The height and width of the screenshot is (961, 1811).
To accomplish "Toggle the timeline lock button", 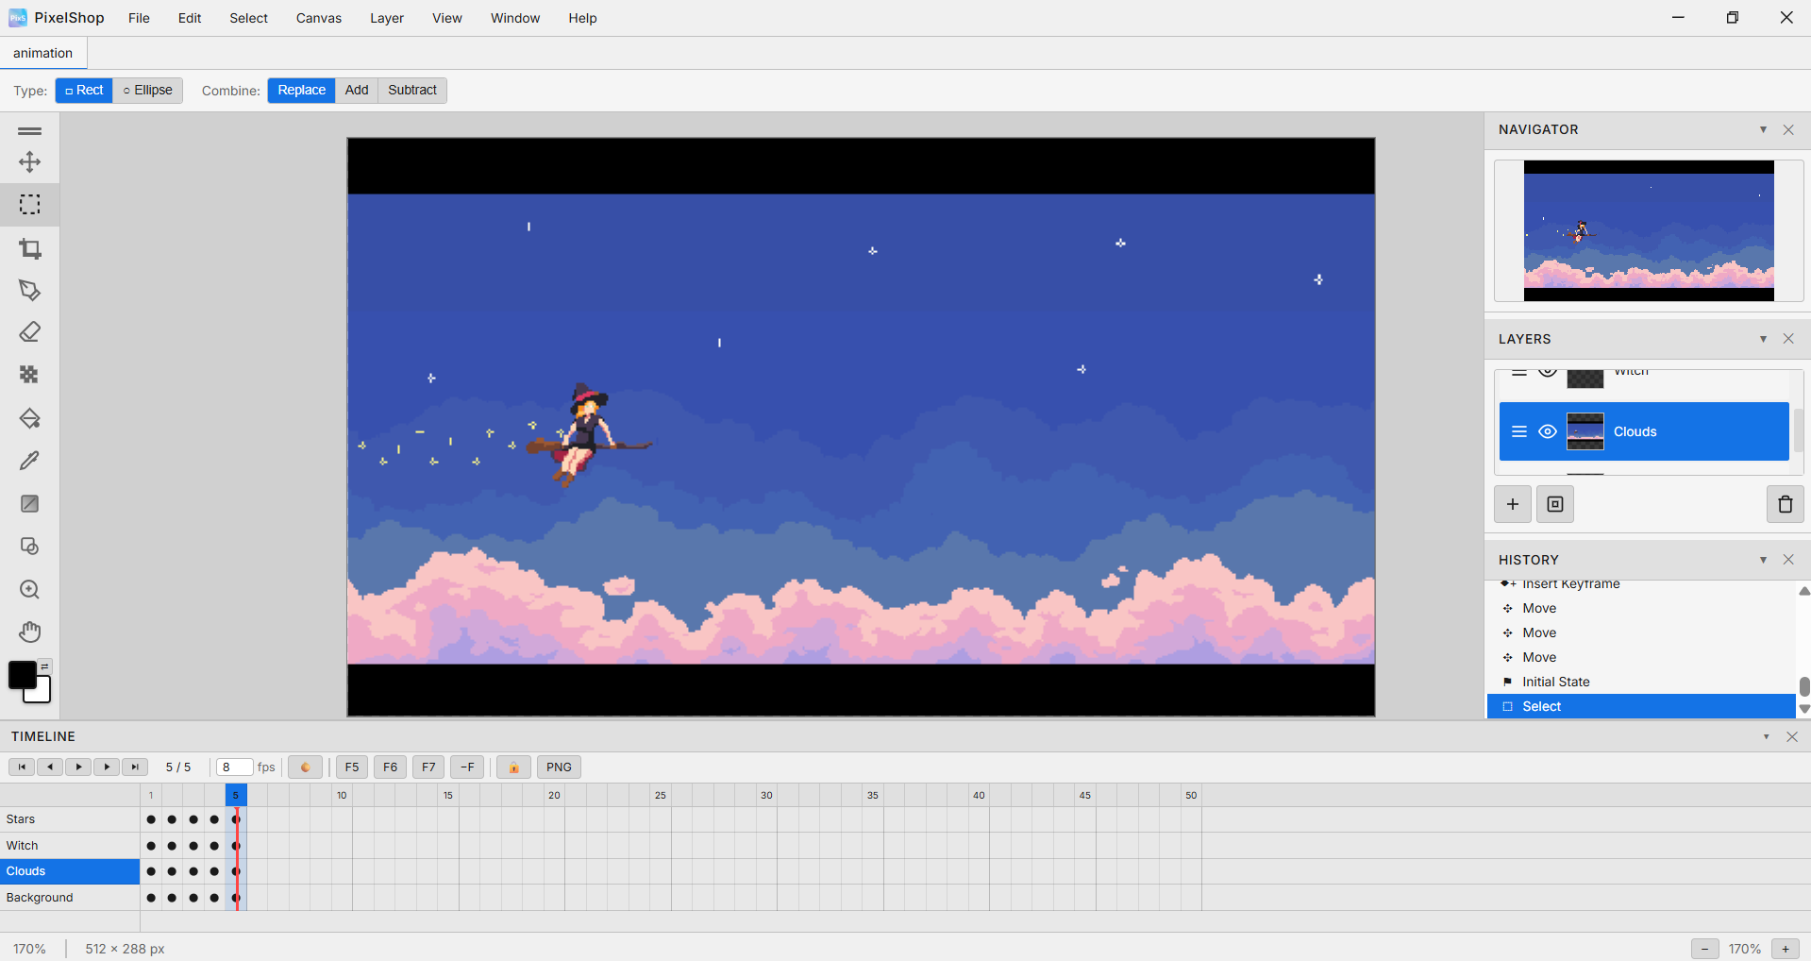I will 513,767.
